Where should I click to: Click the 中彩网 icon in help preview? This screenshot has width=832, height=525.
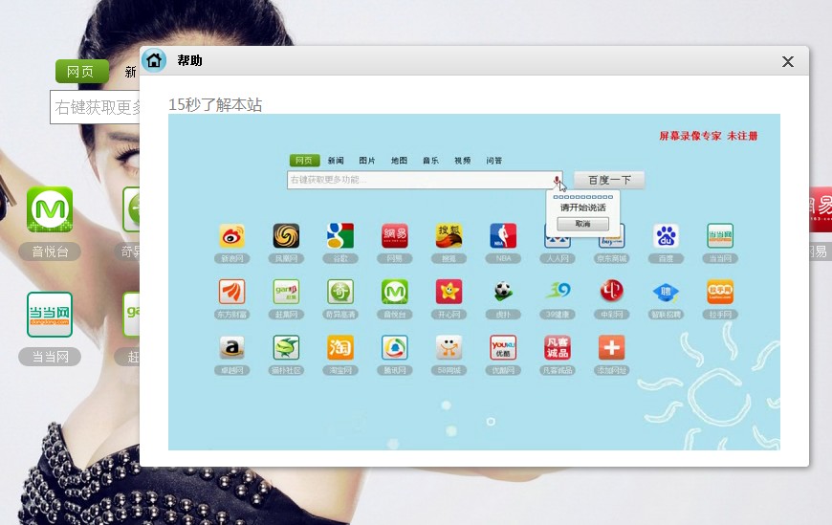pyautogui.click(x=612, y=291)
